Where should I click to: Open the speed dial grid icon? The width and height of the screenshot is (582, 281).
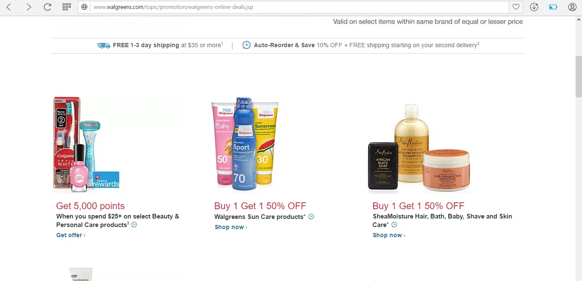(x=66, y=7)
